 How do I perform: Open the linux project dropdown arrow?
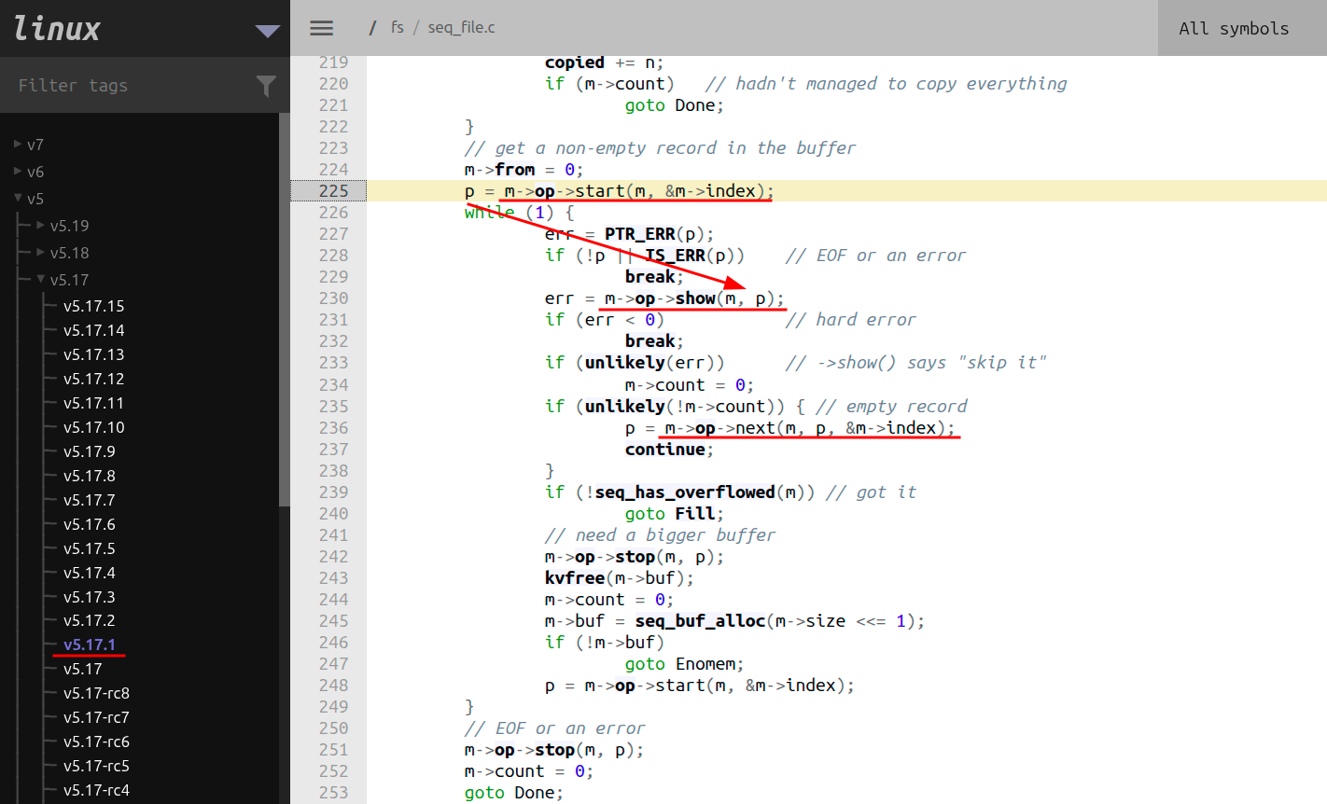(267, 31)
